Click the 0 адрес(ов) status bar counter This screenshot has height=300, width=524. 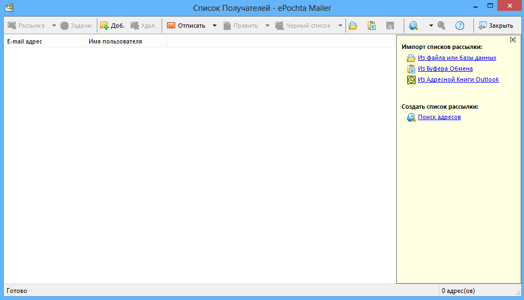coord(458,291)
